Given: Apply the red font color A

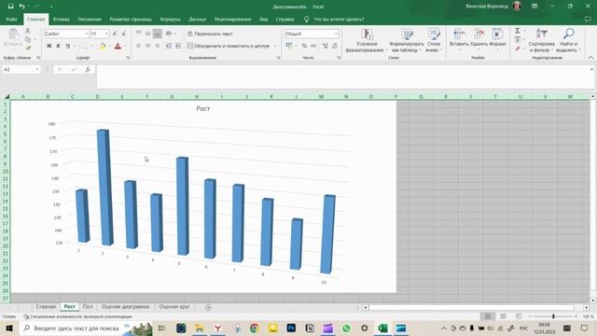Looking at the screenshot, I should 118,46.
